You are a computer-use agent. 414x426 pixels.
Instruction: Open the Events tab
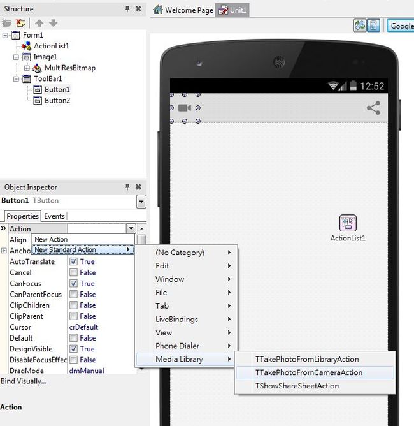pyautogui.click(x=54, y=216)
